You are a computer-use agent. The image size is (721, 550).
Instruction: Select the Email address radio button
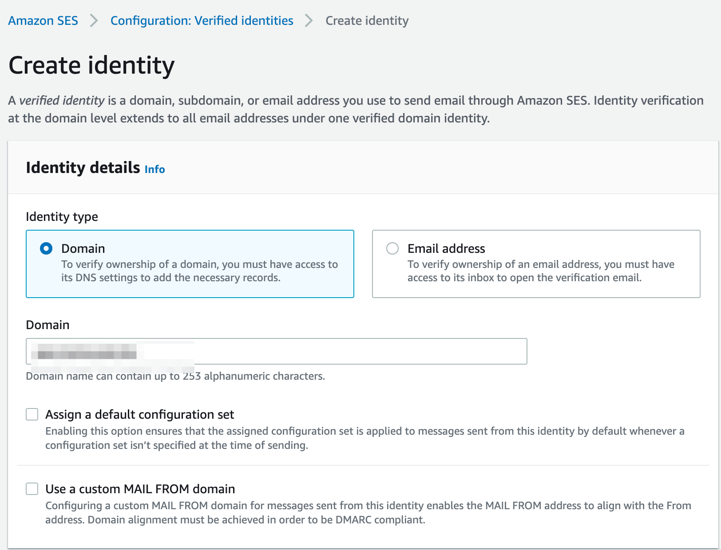pos(392,248)
